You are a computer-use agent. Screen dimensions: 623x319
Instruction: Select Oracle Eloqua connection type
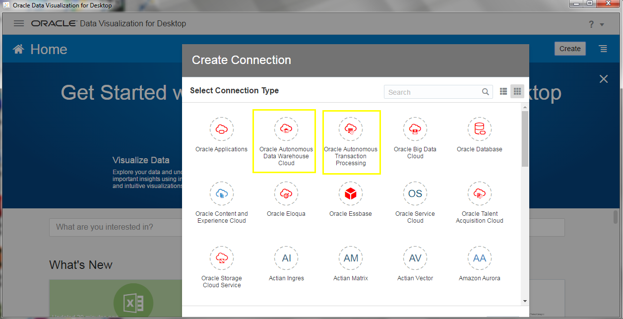286,194
